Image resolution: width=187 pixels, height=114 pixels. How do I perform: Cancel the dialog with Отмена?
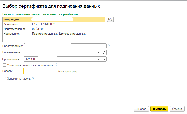[x=177, y=109]
